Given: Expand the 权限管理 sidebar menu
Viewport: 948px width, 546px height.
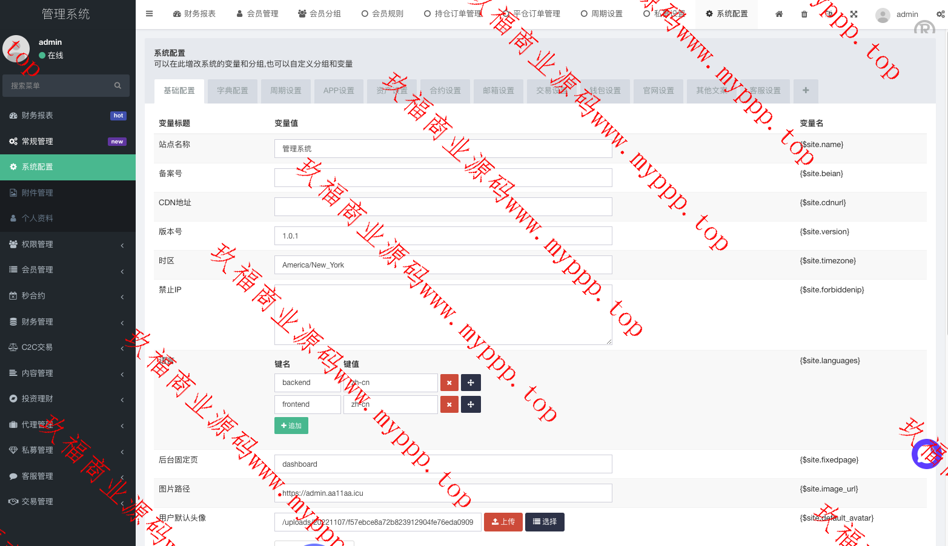Looking at the screenshot, I should tap(67, 245).
